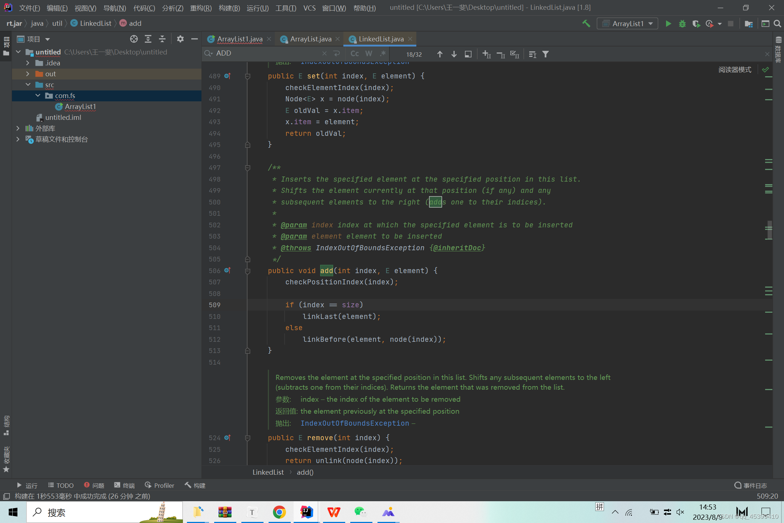Screen dimensions: 784x523
Task: Locate opened file with the crosshair icon
Action: click(134, 39)
